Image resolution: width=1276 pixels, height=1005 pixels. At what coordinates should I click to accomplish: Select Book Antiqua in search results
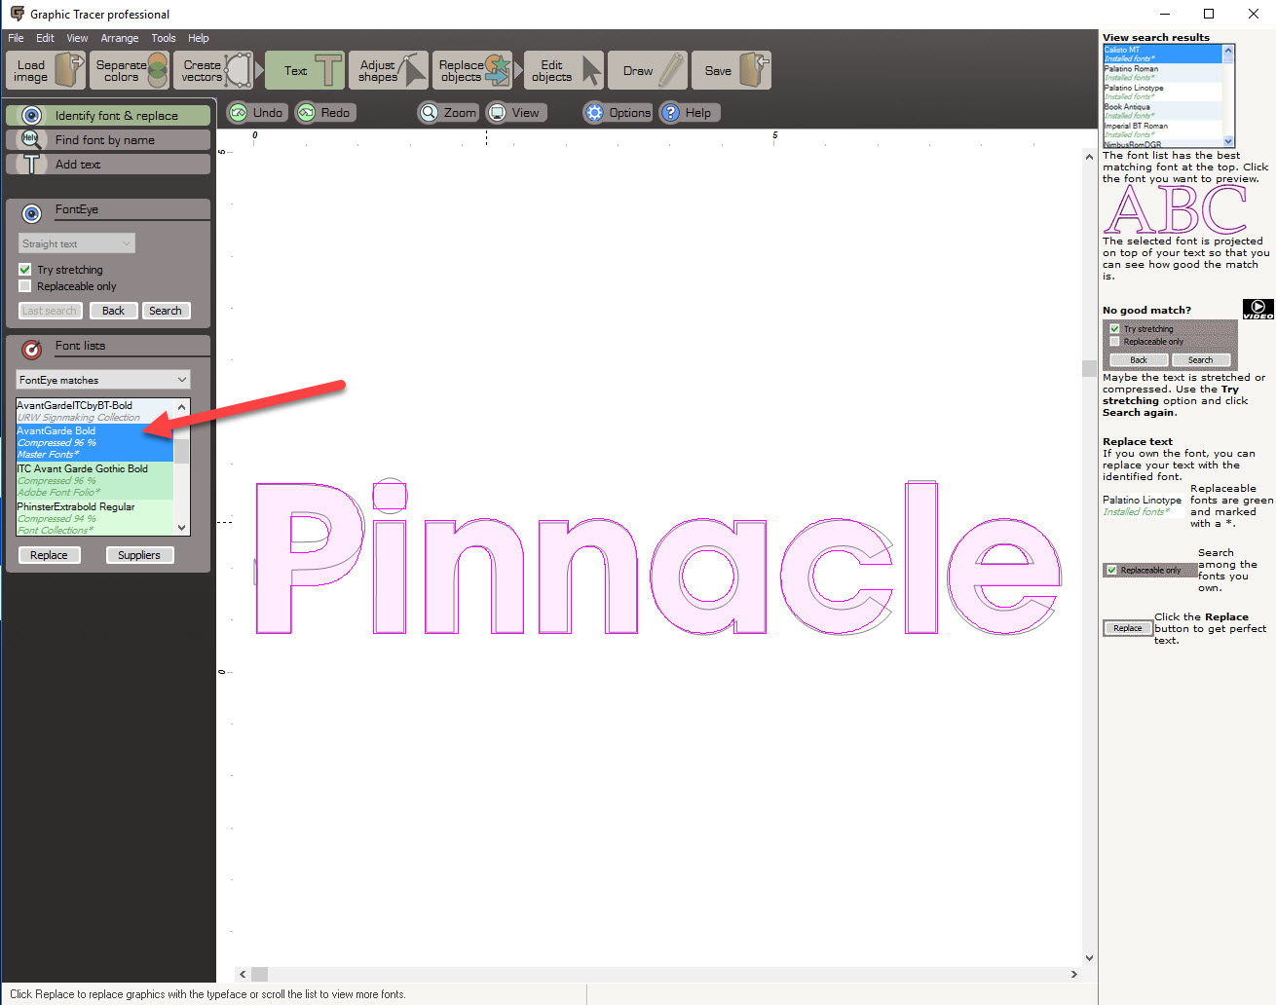pyautogui.click(x=1162, y=111)
